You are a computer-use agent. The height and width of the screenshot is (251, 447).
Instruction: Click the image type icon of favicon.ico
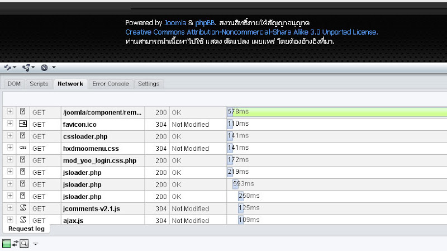[x=23, y=124]
